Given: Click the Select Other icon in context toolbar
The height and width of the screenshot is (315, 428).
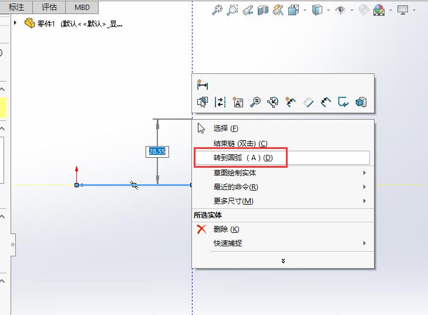Looking at the screenshot, I should (x=203, y=102).
